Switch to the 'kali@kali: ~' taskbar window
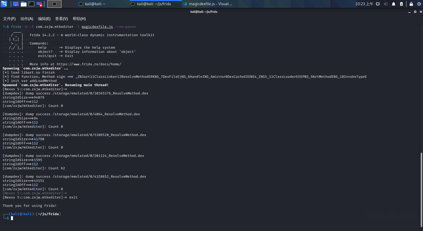This screenshot has height=231, width=423. click(104, 4)
